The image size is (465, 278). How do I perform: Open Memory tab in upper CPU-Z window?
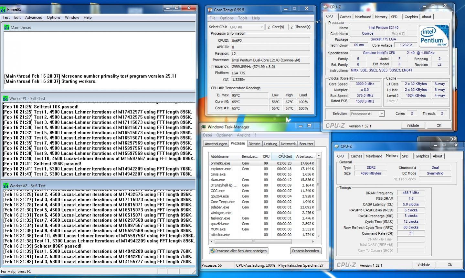(381, 17)
